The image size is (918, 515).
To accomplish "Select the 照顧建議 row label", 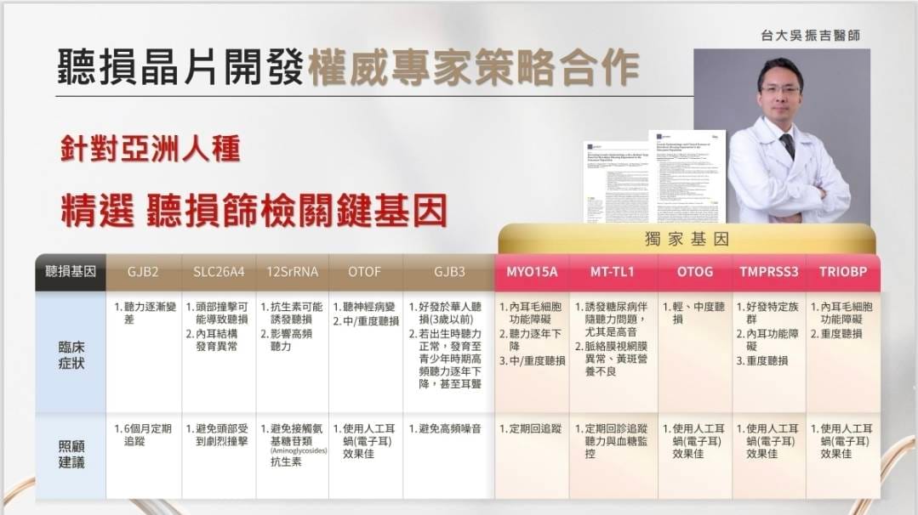I will point(71,455).
